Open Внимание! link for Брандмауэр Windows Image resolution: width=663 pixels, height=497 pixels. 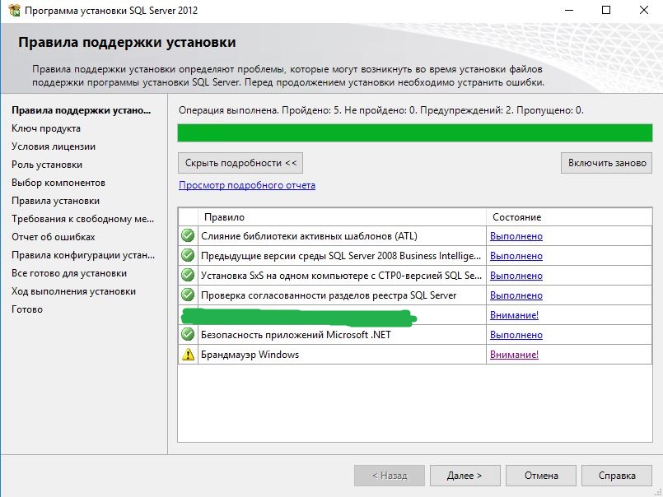pos(514,355)
